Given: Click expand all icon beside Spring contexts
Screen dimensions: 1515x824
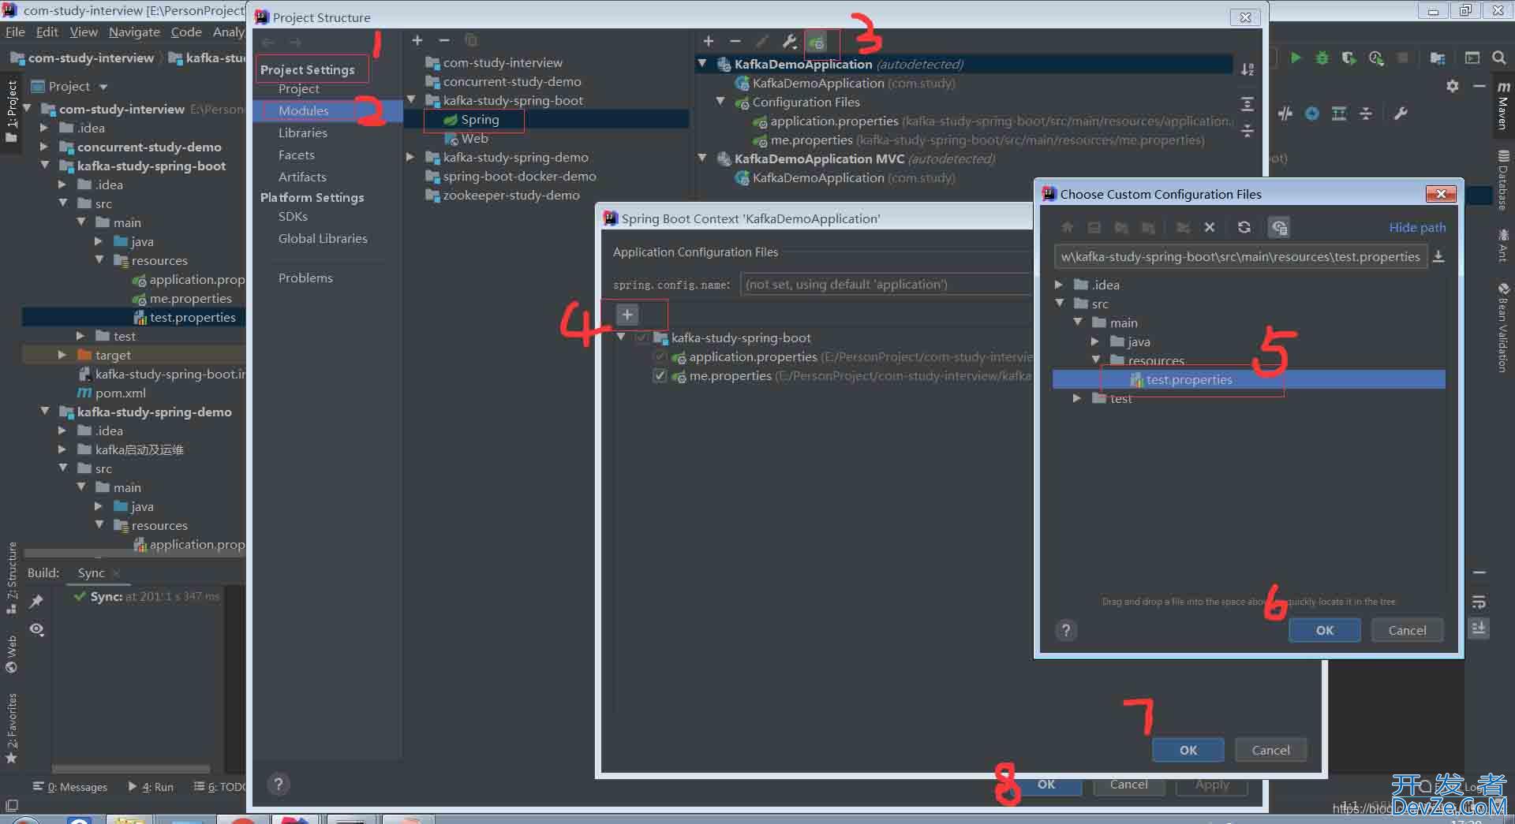Looking at the screenshot, I should coord(1248,103).
